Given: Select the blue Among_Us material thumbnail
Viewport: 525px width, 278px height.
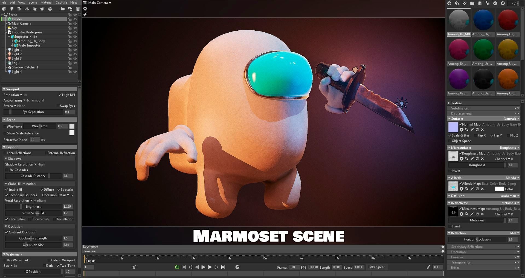Looking at the screenshot, I should point(483,20).
